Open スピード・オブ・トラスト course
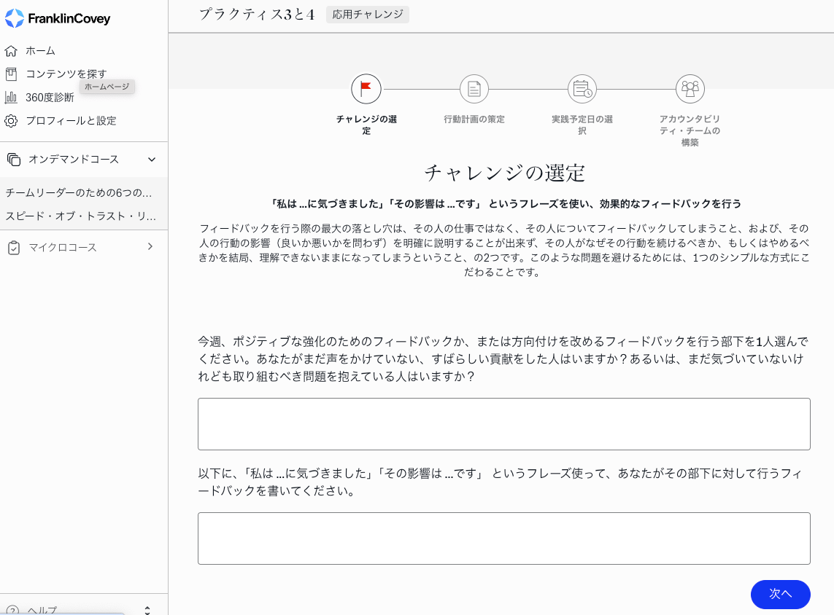This screenshot has height=615, width=834. (81, 216)
